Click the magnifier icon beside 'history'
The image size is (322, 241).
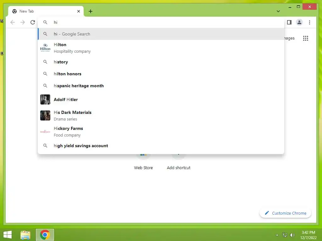45,62
